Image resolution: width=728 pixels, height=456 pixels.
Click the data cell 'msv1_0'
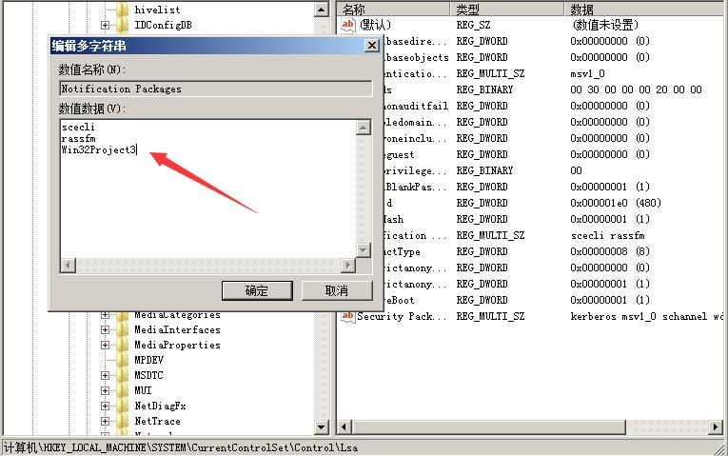click(587, 74)
